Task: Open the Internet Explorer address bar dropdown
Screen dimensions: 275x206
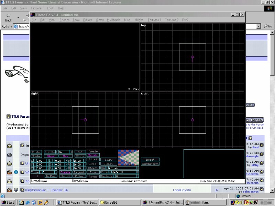Action: (258, 26)
